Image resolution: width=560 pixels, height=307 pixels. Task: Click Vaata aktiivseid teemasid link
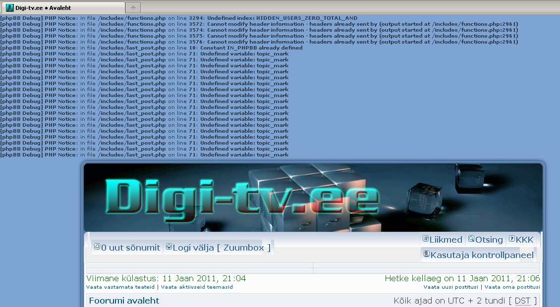click(x=197, y=287)
